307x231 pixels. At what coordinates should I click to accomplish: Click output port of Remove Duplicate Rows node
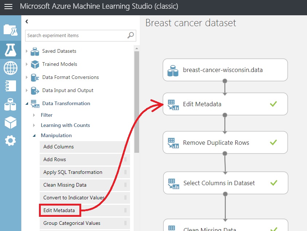pyautogui.click(x=225, y=154)
